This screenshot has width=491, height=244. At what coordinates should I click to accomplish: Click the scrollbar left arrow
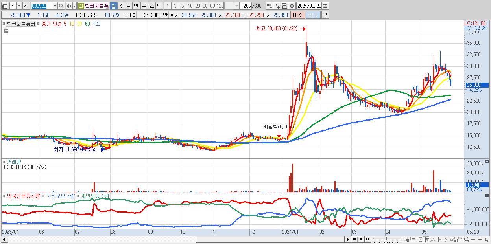tap(4, 239)
